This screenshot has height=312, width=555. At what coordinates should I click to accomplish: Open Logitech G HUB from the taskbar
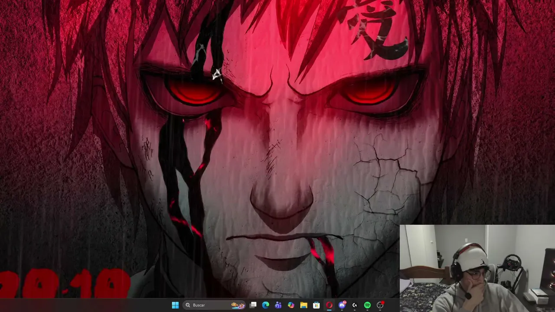point(355,305)
